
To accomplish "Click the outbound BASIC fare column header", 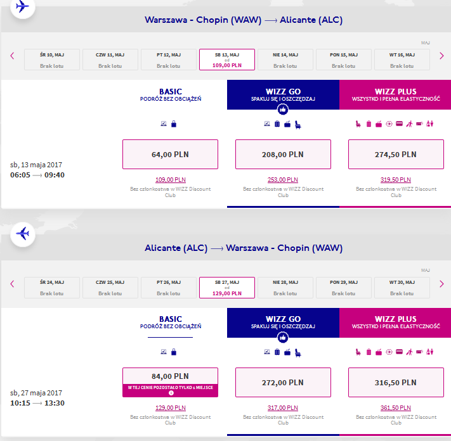I will pos(171,94).
